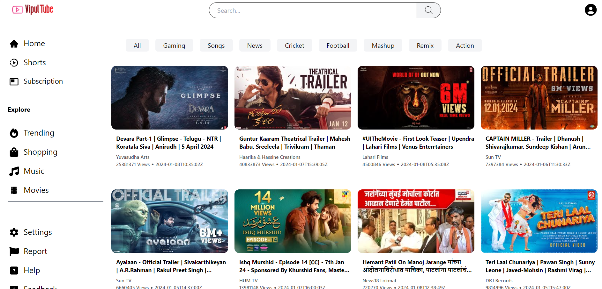Open Hemant Patil news video thumbnail
The image size is (602, 289).
click(416, 221)
